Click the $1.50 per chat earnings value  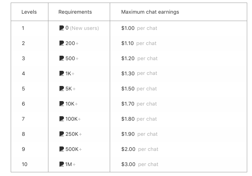(139, 89)
